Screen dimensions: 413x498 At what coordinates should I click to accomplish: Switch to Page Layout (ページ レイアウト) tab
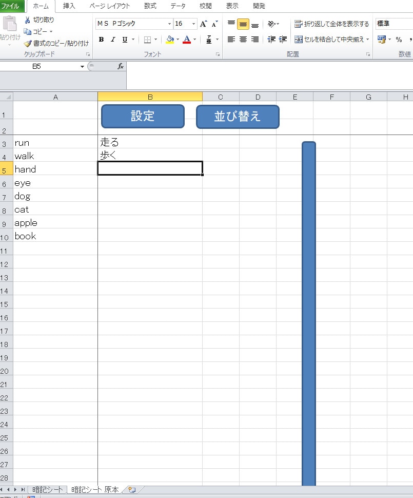[x=110, y=6]
